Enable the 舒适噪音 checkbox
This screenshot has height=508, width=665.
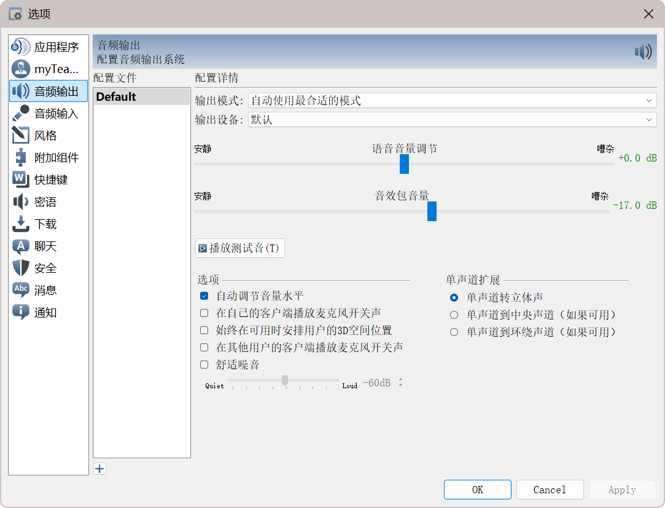point(204,365)
